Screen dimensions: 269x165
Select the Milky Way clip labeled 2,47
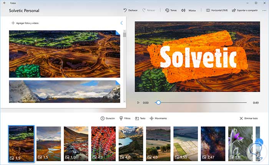click(x=213, y=144)
